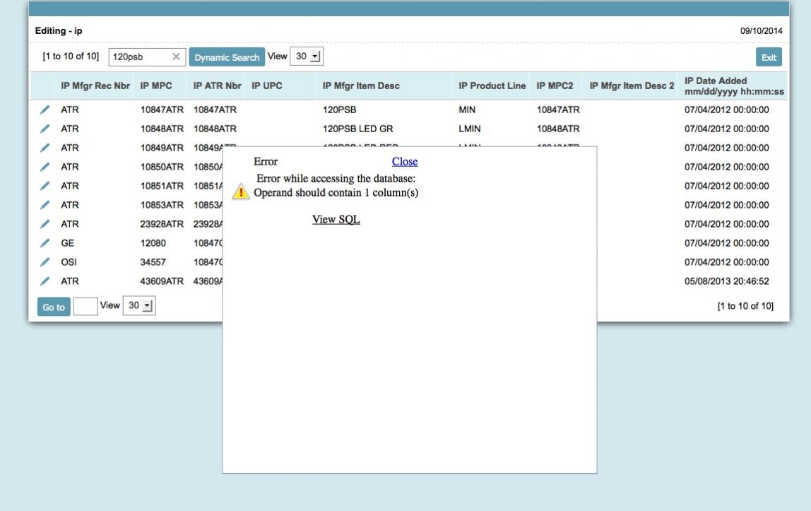Edit the GE row with MPC 12080
Image resolution: width=811 pixels, height=511 pixels.
(x=44, y=244)
